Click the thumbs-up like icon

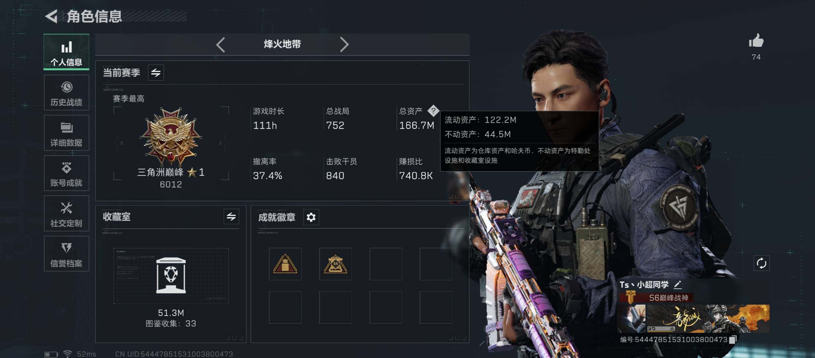pyautogui.click(x=756, y=41)
